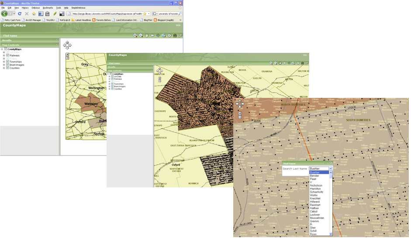Viewport: 411px width, 239px height.
Task: Go to next map extent in Firefox window
Action: pos(158,35)
